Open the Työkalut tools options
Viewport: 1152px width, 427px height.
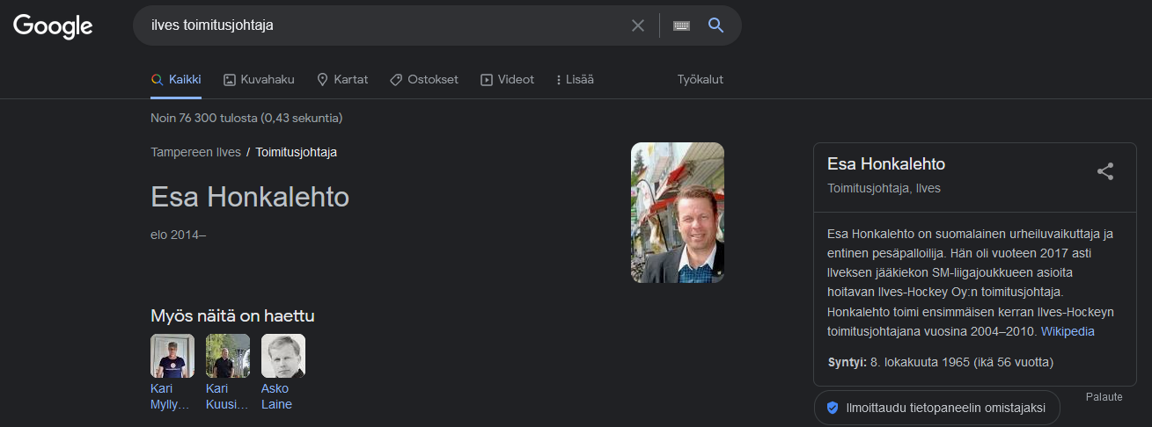[700, 79]
